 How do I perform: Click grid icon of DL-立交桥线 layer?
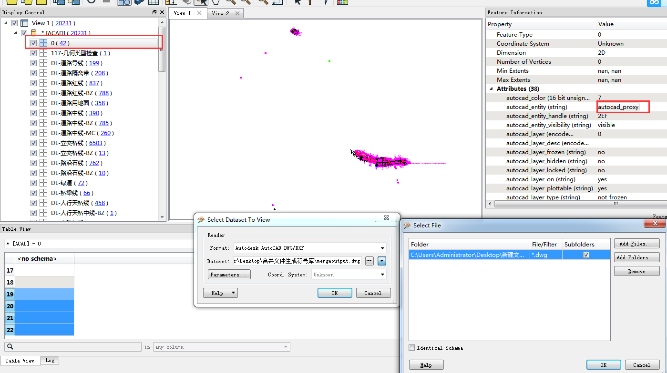point(43,143)
